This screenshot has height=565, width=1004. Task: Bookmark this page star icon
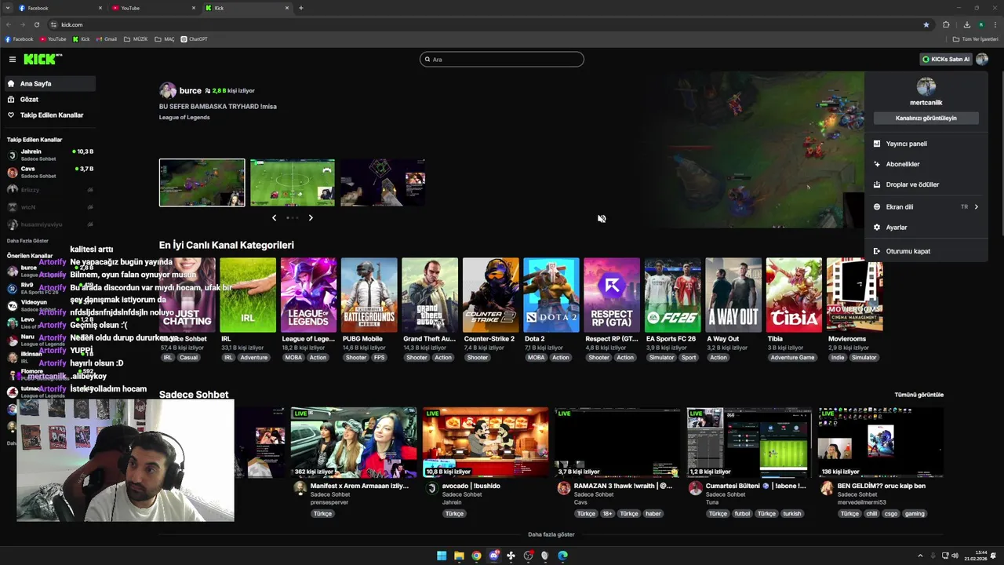pyautogui.click(x=926, y=24)
